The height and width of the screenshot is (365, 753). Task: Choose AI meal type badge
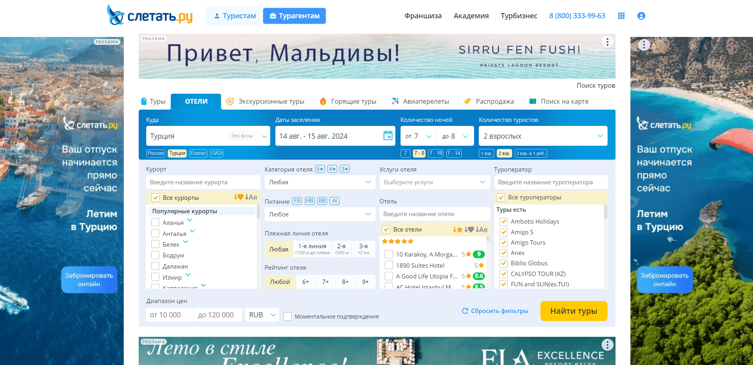pyautogui.click(x=335, y=201)
